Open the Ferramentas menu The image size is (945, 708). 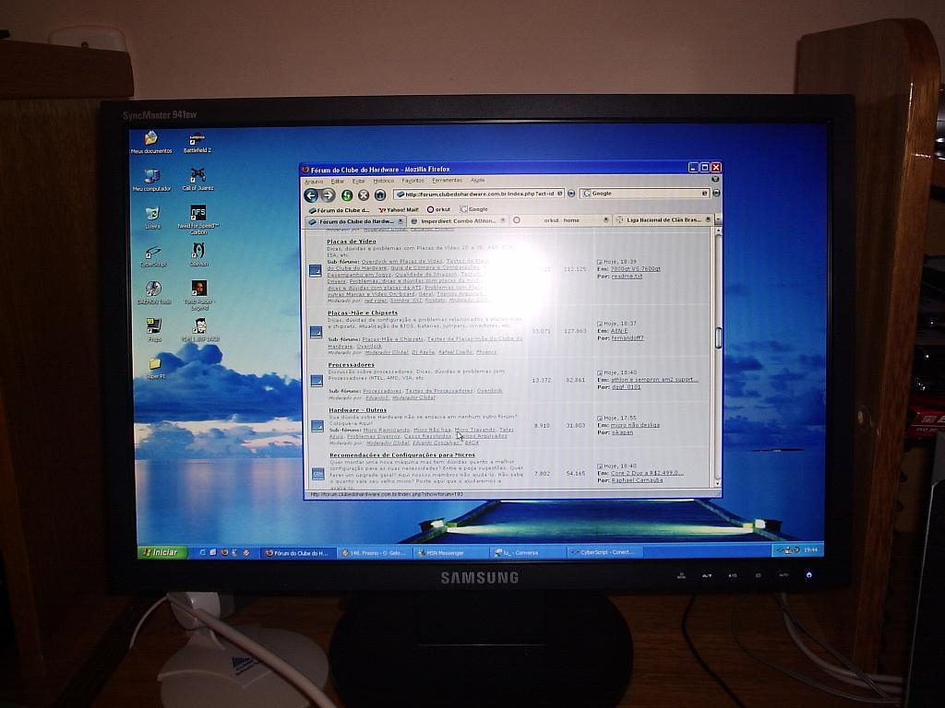pos(447,180)
